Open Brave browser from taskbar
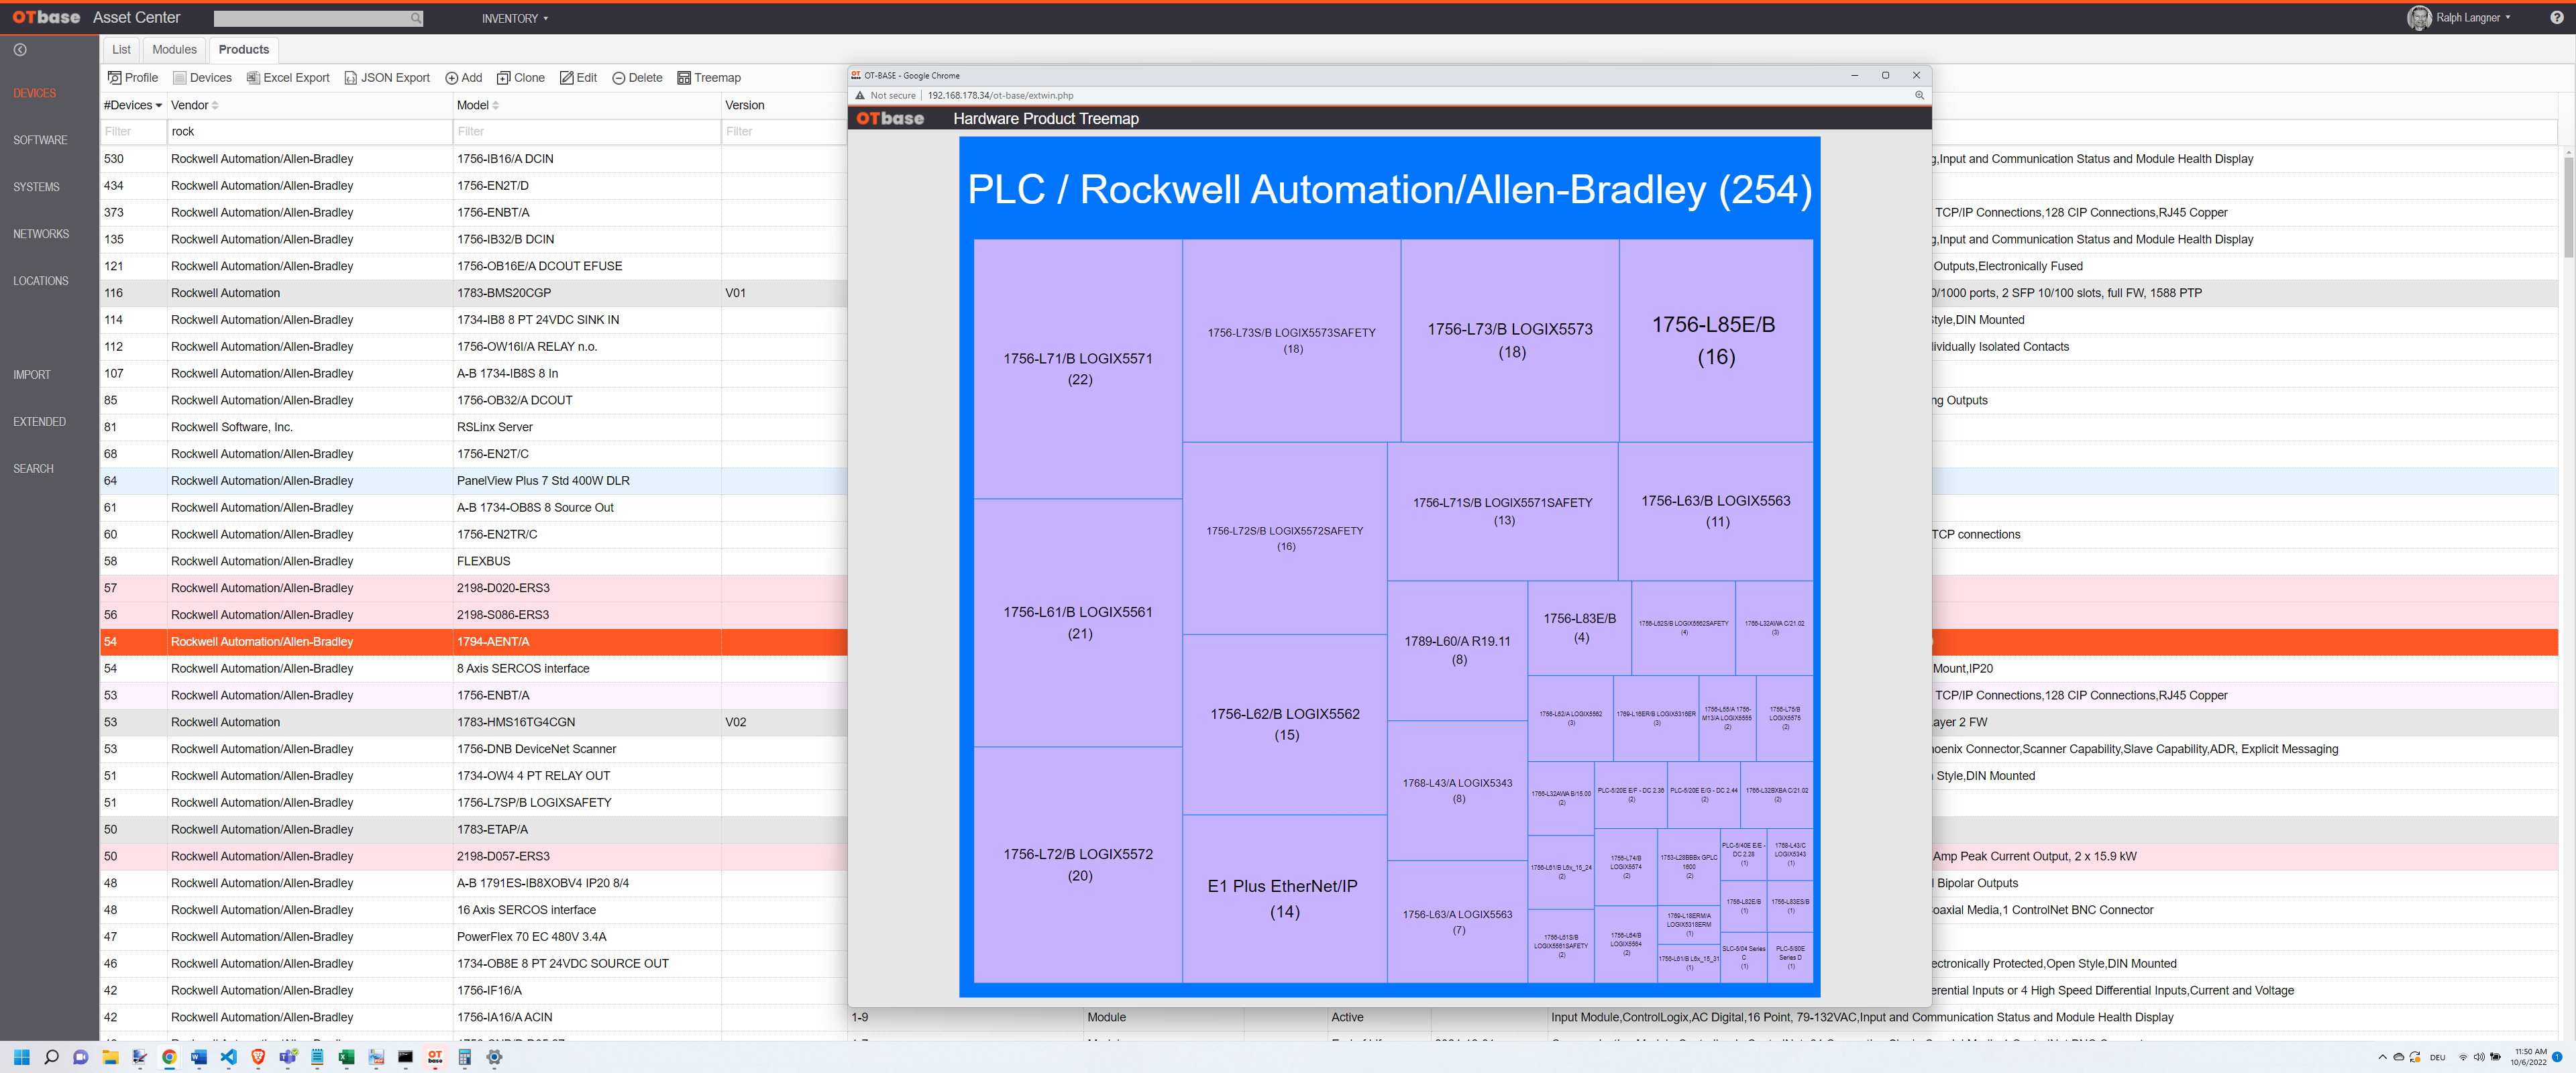The height and width of the screenshot is (1073, 2576). 258,1057
